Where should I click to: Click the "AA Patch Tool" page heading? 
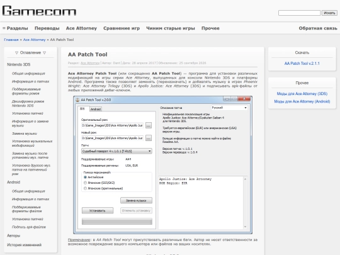coord(88,54)
